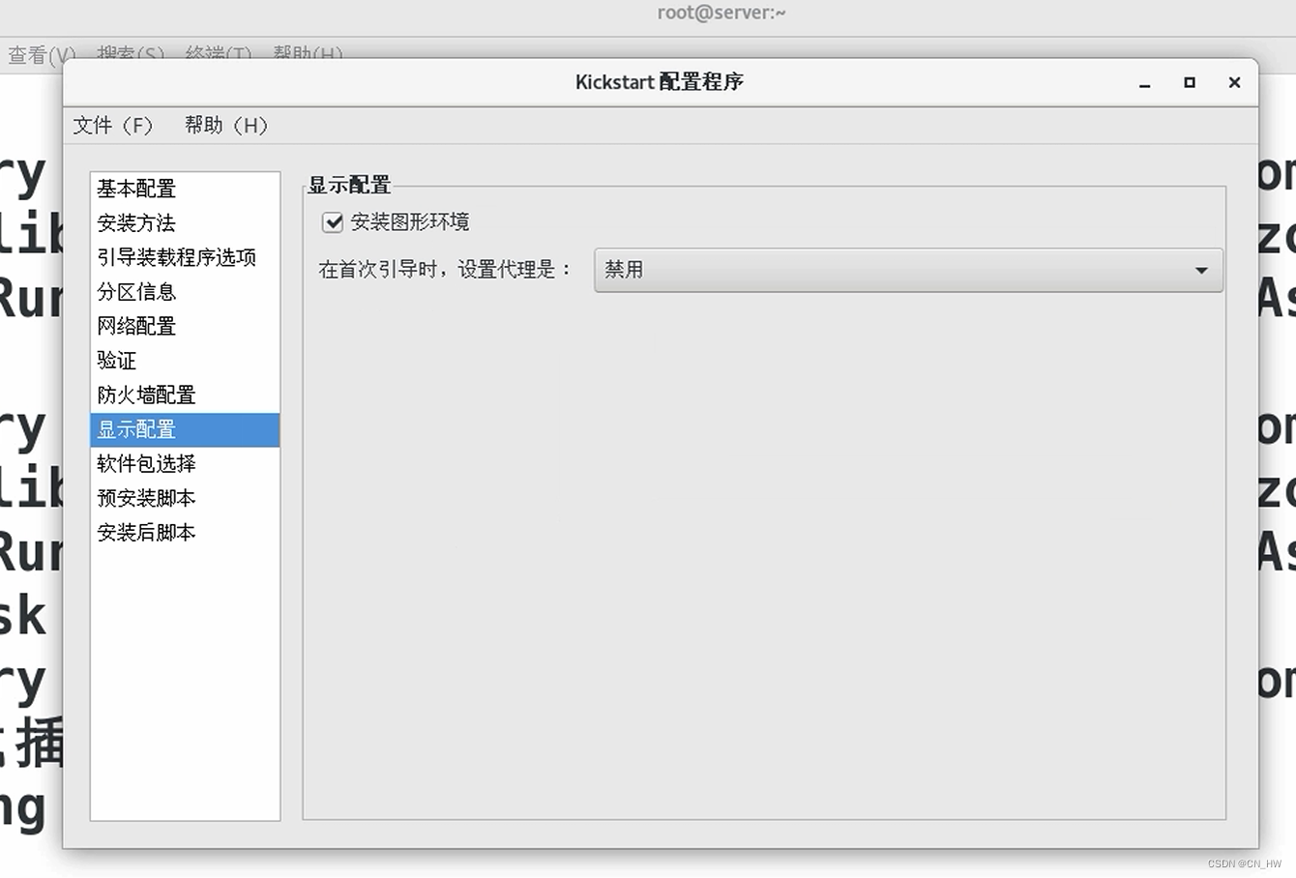
Task: Expand the 禁用 setup agent dropdown
Action: tap(908, 270)
